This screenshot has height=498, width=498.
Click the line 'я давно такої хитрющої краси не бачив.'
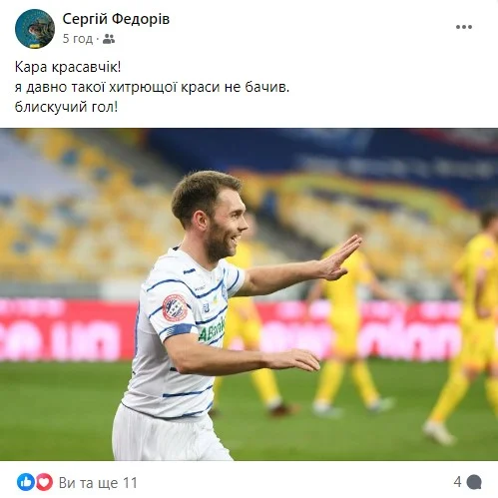click(x=152, y=87)
